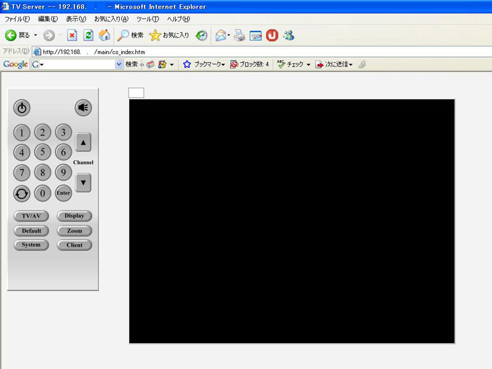
Task: Click the Google toolbar 検索 button
Action: point(132,65)
